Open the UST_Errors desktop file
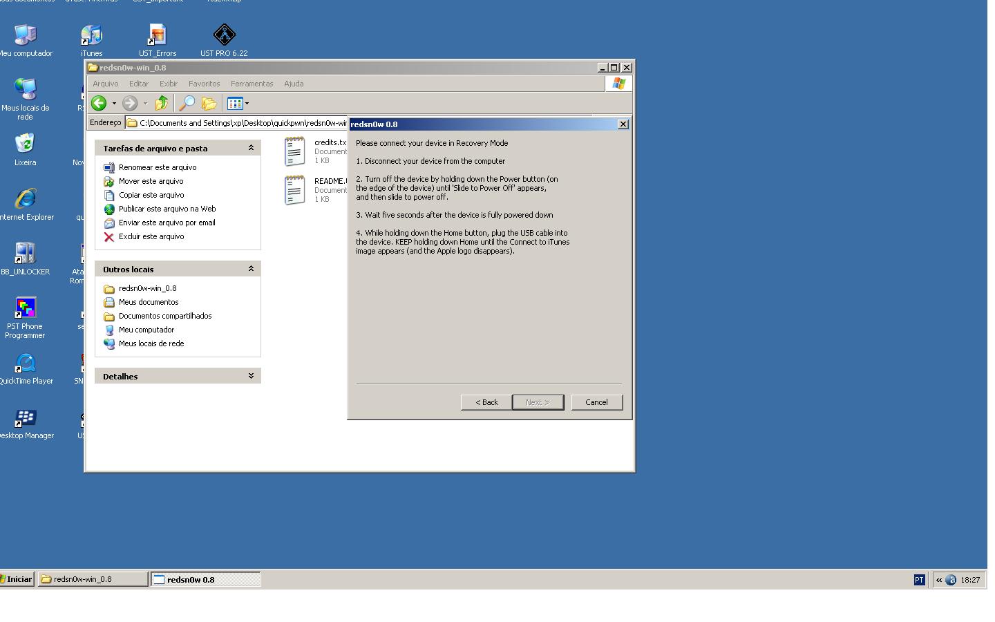 click(158, 35)
